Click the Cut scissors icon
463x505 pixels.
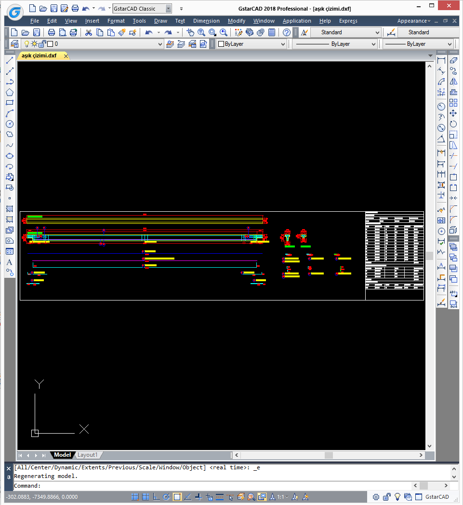point(89,32)
